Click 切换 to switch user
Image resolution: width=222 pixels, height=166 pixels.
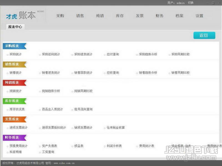[x=191, y=3]
